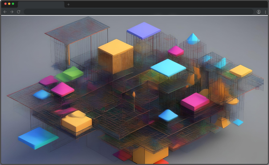The height and width of the screenshot is (165, 269).
Task: Click the empty address bar
Action: coord(138,12)
